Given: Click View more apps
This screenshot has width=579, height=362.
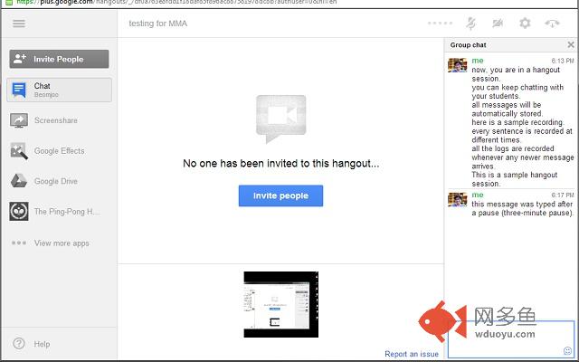Looking at the screenshot, I should point(59,243).
